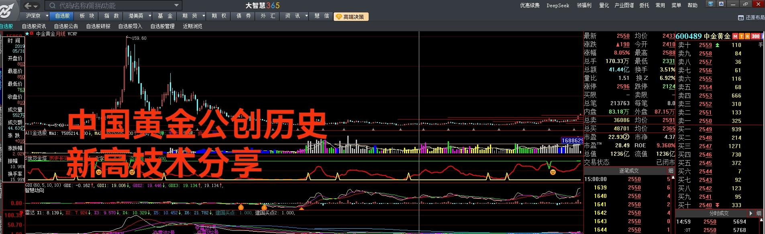Click the star icon beside 中金黄金 chart title
Screen dimensions: 765x234
point(27,34)
